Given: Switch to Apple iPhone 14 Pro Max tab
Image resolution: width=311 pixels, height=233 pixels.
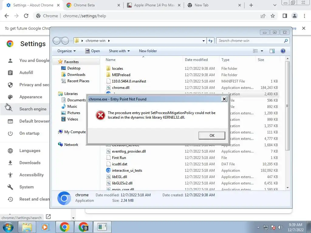Looking at the screenshot, I should click(154, 5).
